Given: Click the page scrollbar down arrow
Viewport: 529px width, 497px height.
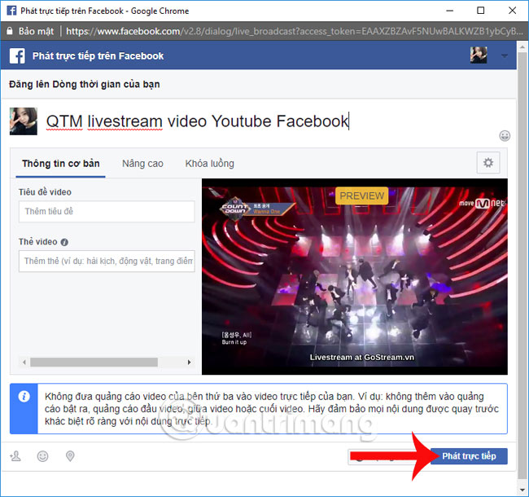Looking at the screenshot, I should (522, 490).
